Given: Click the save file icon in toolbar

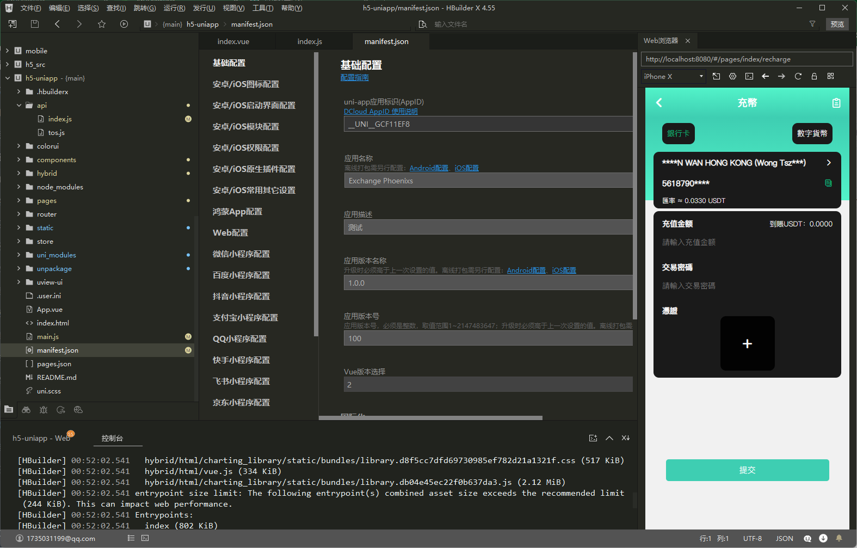Looking at the screenshot, I should pyautogui.click(x=35, y=24).
